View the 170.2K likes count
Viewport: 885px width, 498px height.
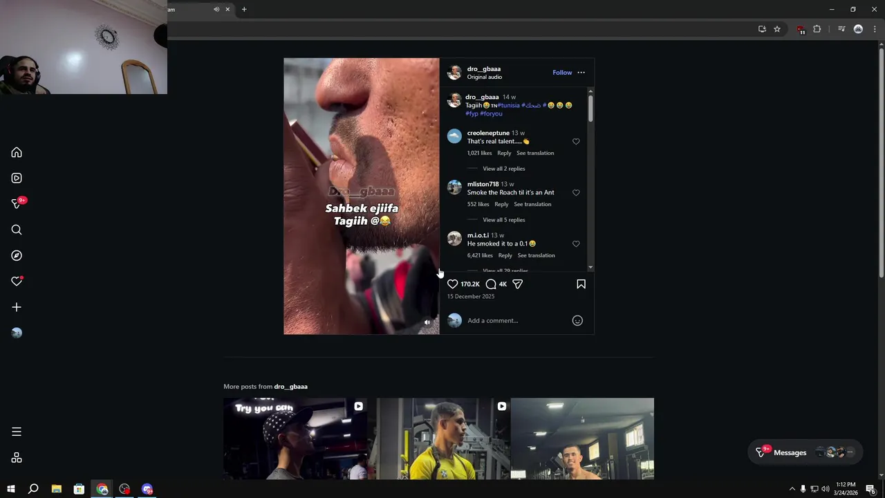(x=470, y=284)
